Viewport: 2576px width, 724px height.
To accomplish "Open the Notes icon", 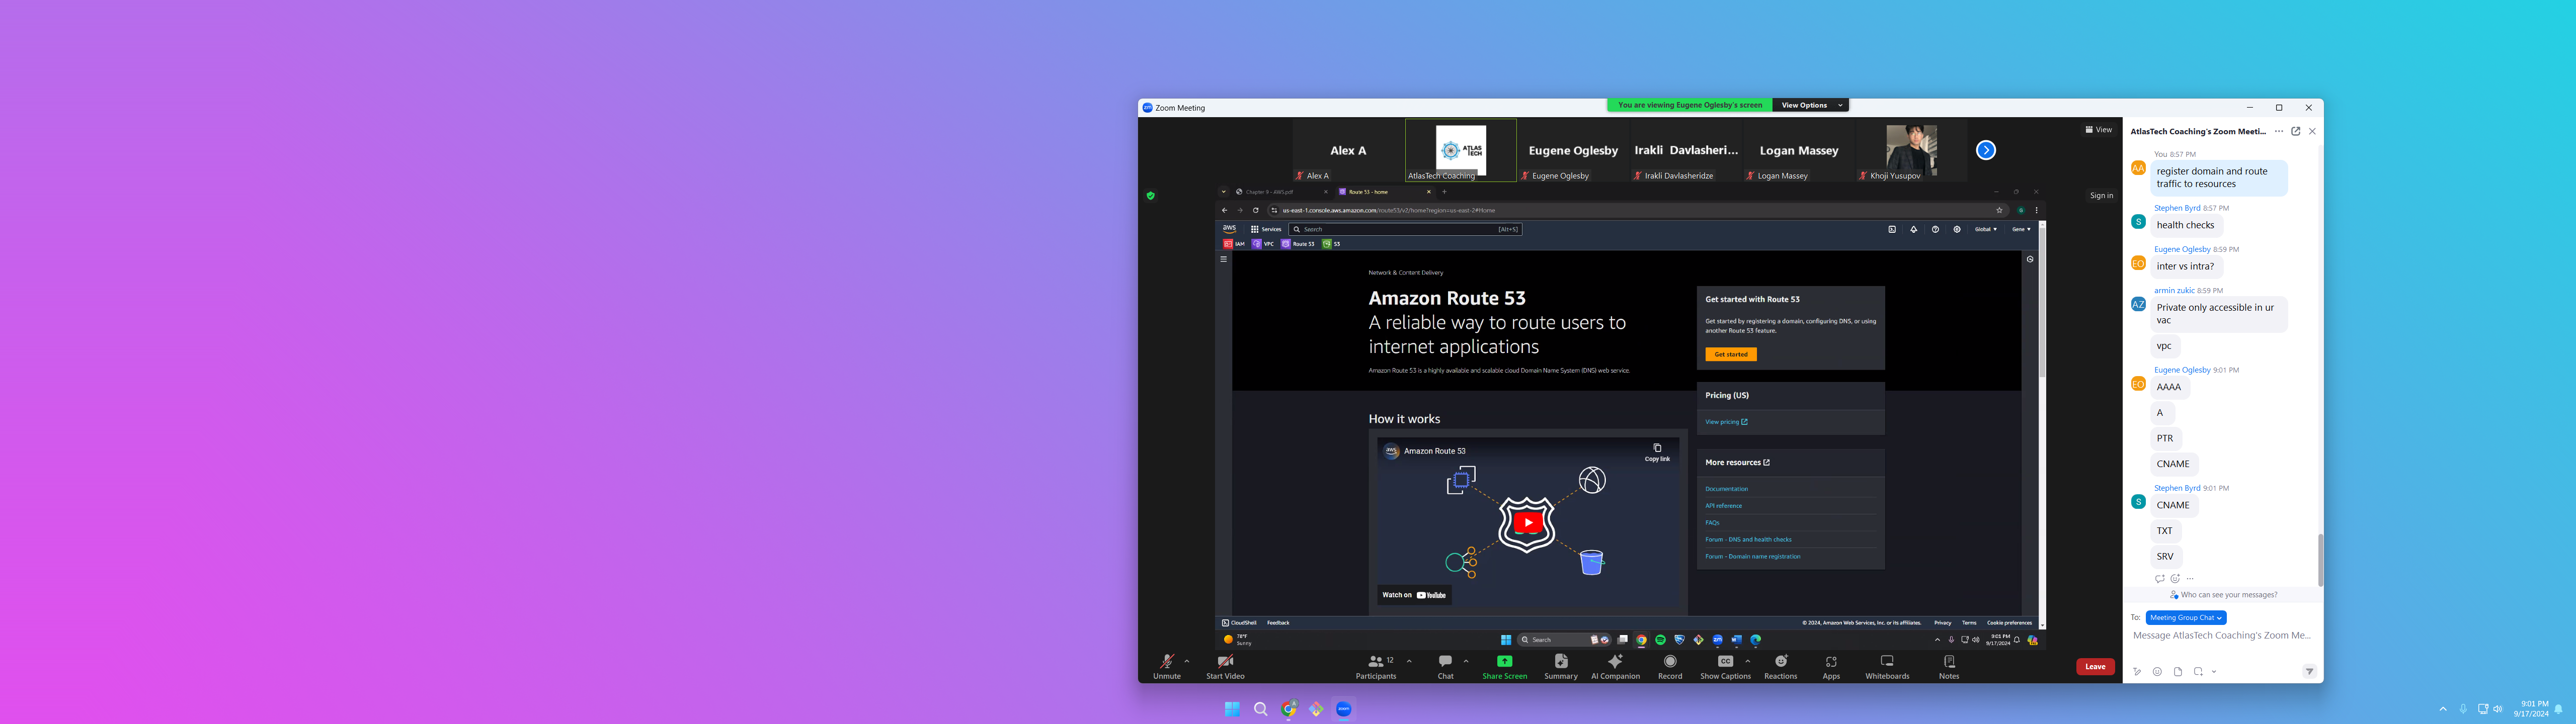I will 1949,662.
